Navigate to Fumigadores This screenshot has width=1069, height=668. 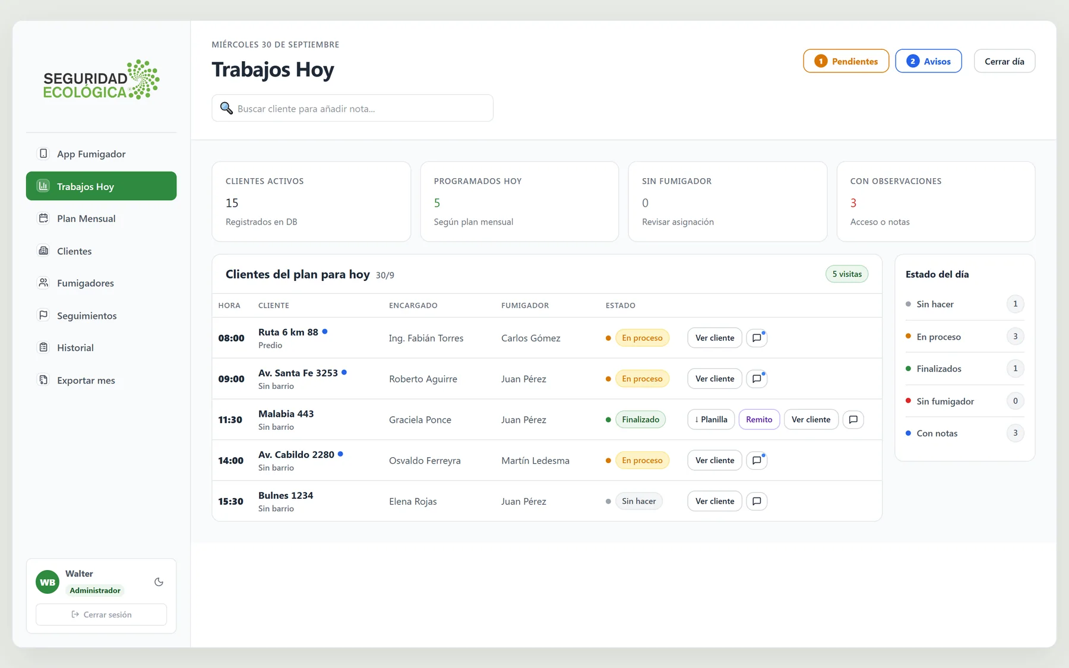(102, 283)
